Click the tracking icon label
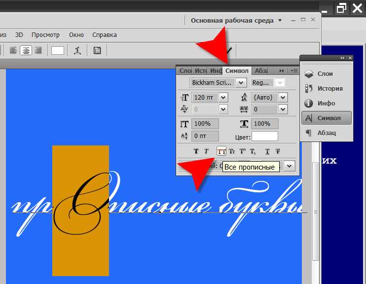 (x=244, y=109)
